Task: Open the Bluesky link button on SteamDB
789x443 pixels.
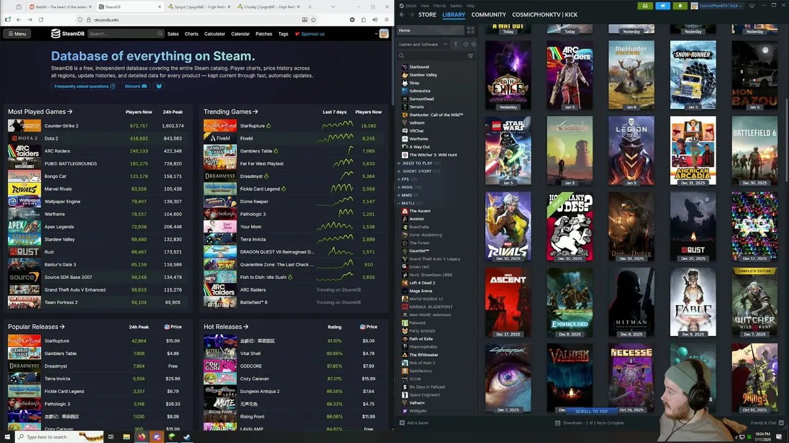Action: click(x=158, y=86)
